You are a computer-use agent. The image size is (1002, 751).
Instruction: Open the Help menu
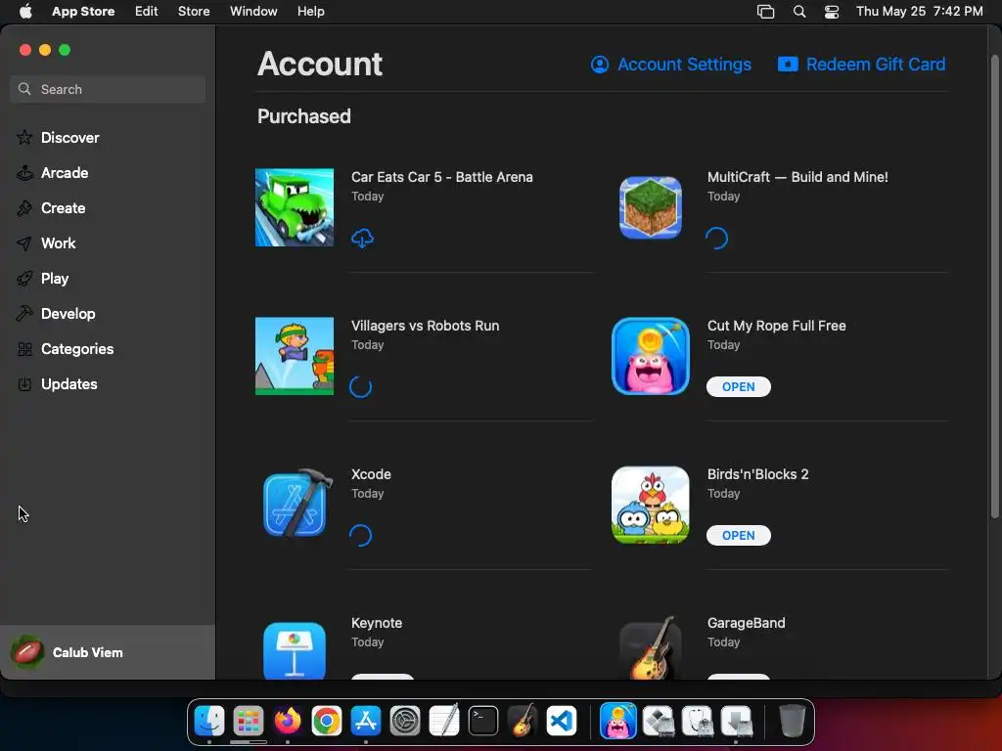click(x=310, y=11)
